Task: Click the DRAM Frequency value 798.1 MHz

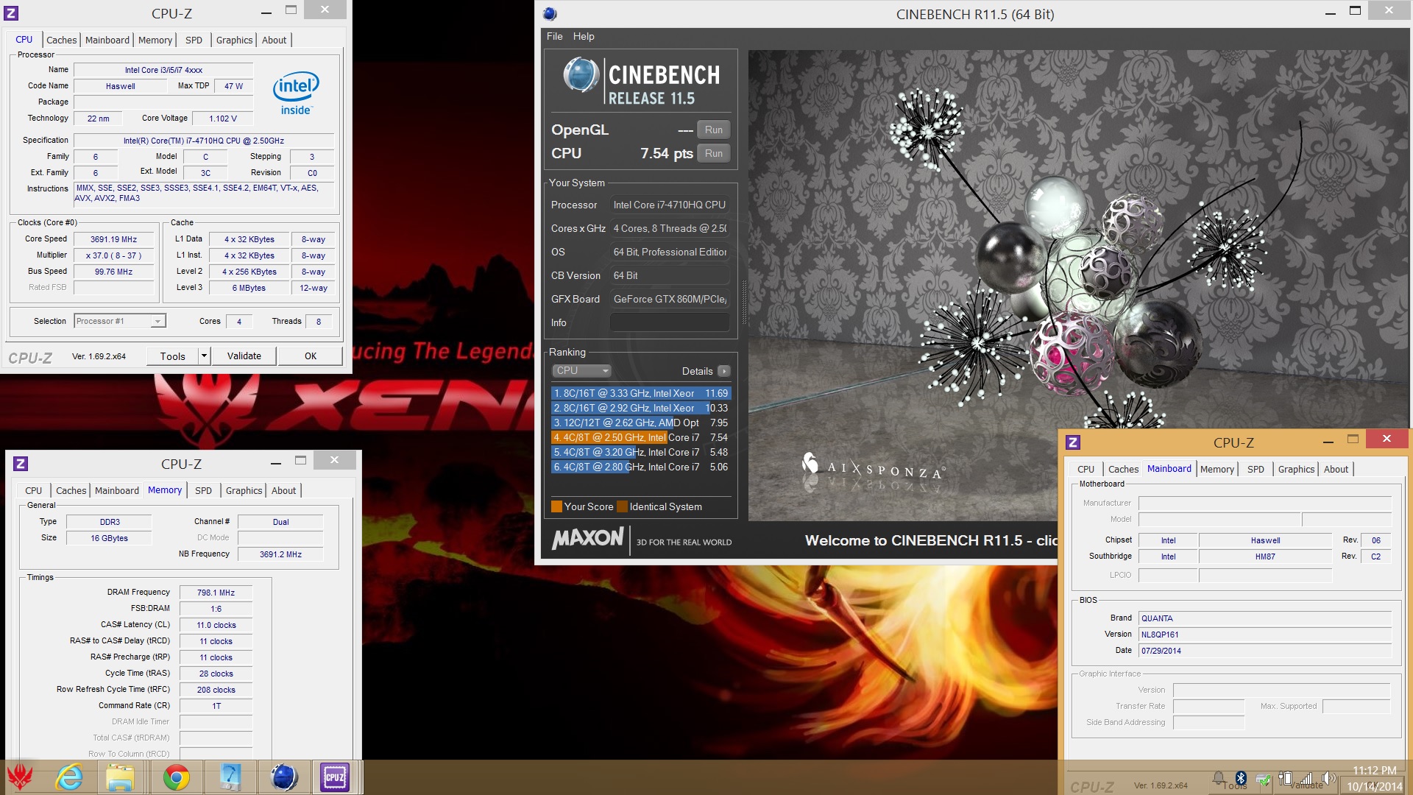Action: point(216,593)
